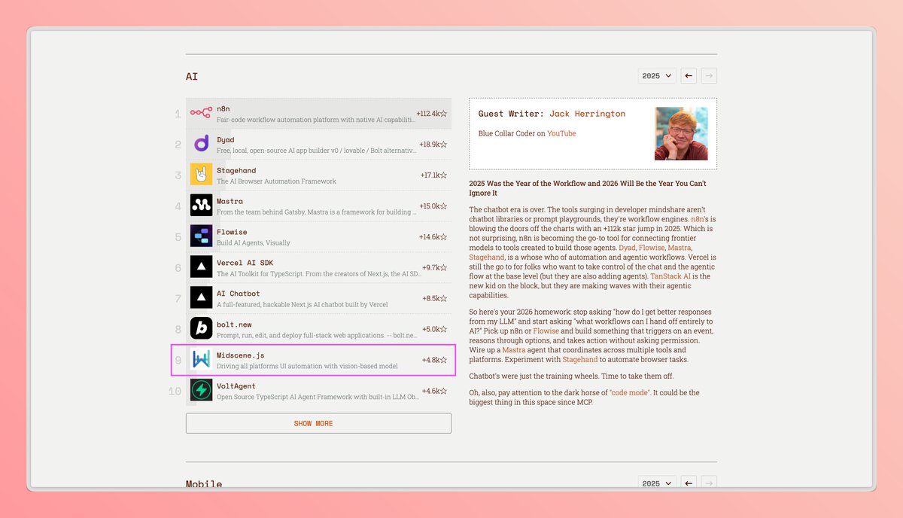Click the bolt.new logo icon

201,329
